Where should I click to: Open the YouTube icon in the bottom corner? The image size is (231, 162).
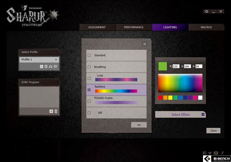pyautogui.click(x=216, y=153)
